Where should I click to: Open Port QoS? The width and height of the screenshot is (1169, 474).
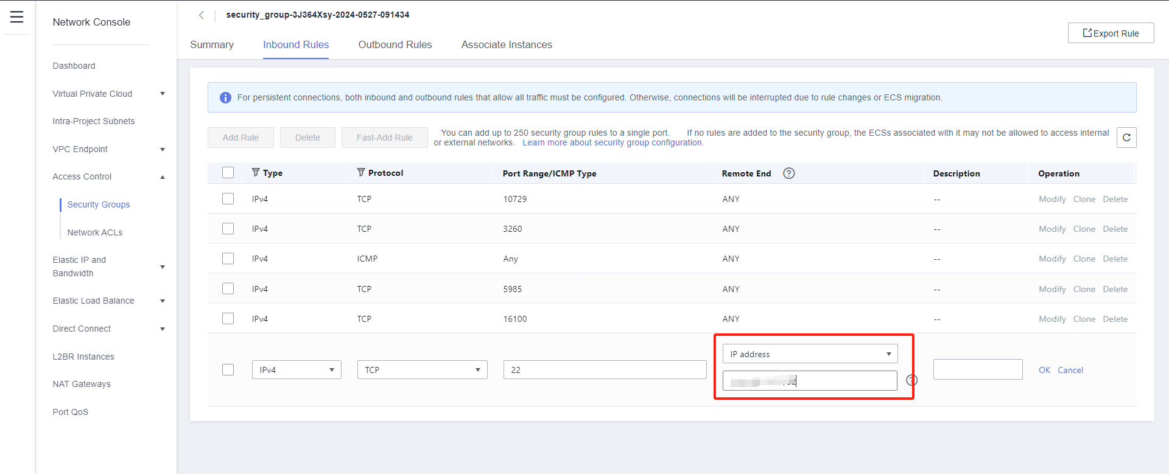pos(71,412)
